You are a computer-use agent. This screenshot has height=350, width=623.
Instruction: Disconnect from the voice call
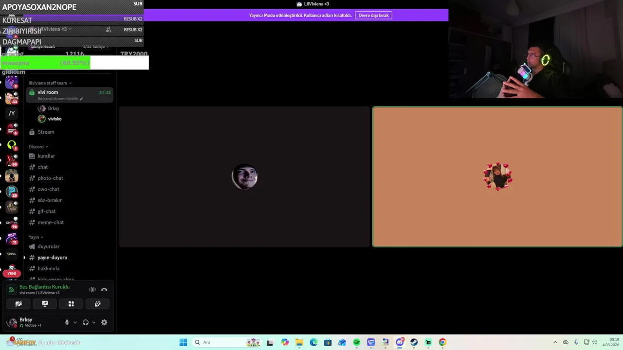click(104, 290)
